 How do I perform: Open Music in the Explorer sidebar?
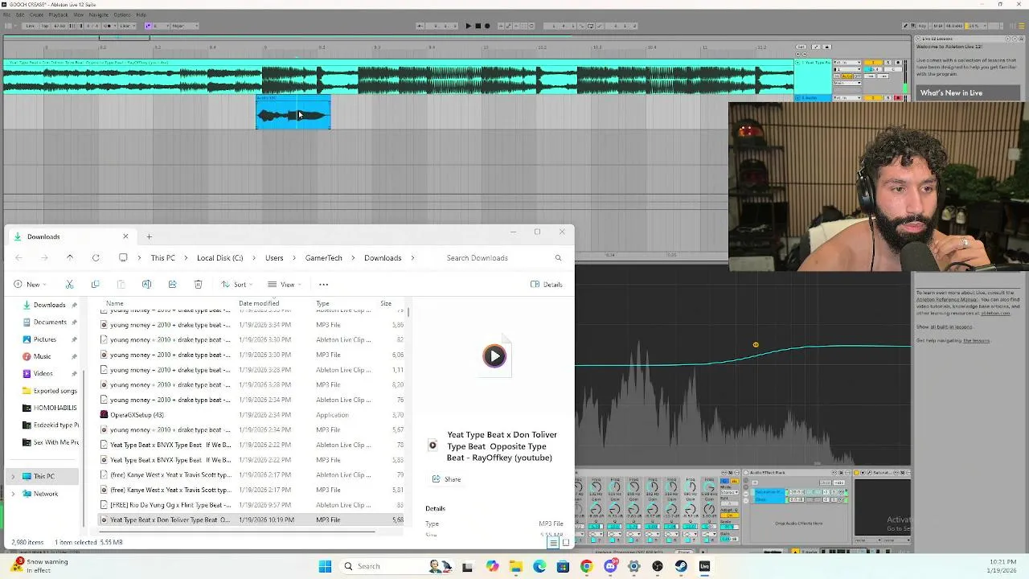click(x=42, y=356)
